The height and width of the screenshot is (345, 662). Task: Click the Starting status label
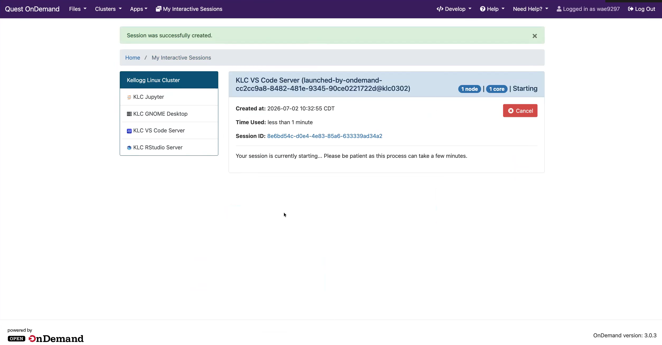point(525,89)
